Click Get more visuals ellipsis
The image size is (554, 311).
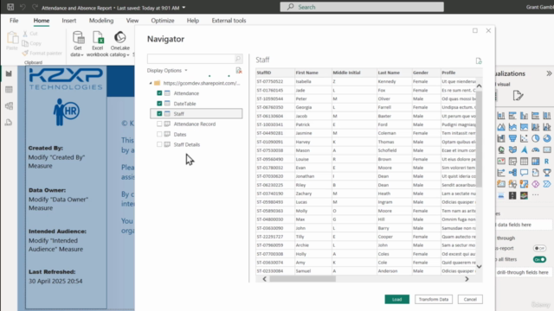(x=536, y=195)
